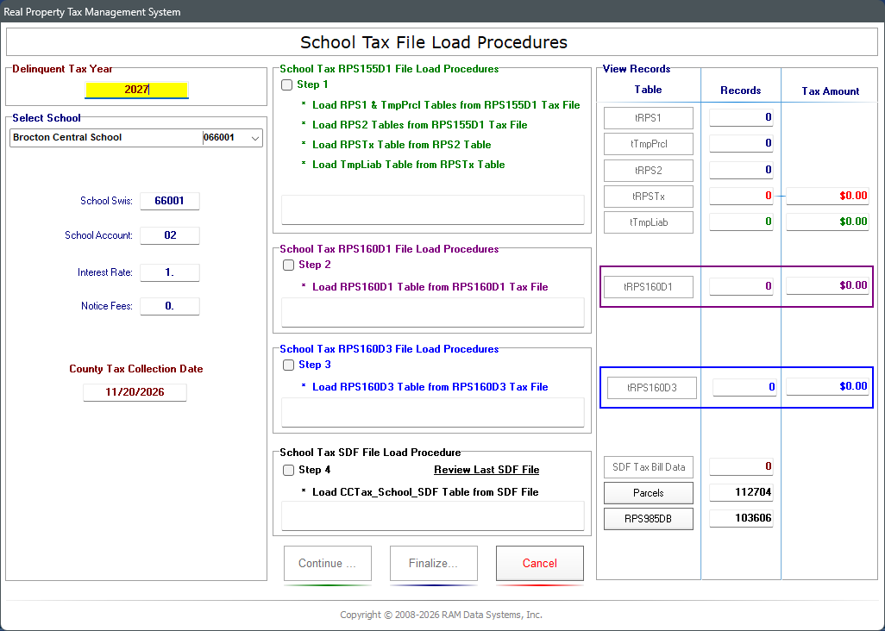Click the tTmpPrcl records count field

point(741,143)
